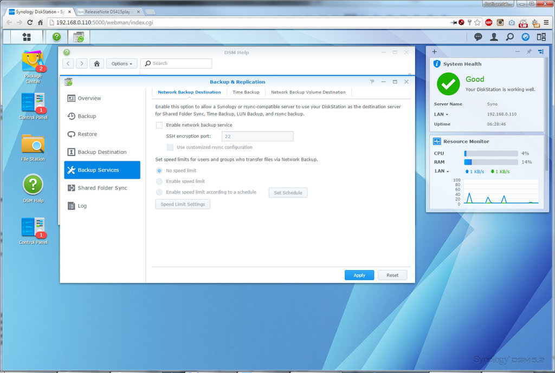Expand the LAN dropdown in System Health
The image size is (555, 373).
[x=441, y=114]
